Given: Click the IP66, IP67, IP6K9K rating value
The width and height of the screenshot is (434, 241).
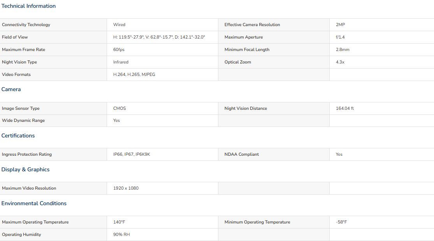Looking at the screenshot, I should tap(132, 154).
